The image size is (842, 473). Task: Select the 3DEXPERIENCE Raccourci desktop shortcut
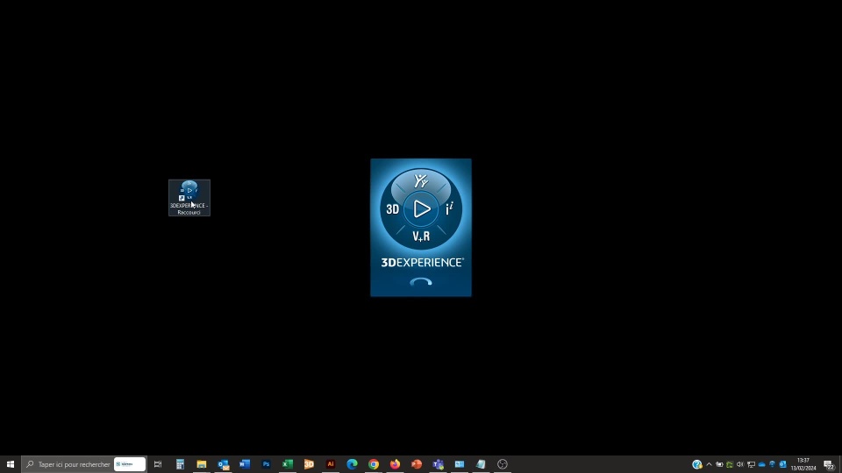click(x=189, y=198)
